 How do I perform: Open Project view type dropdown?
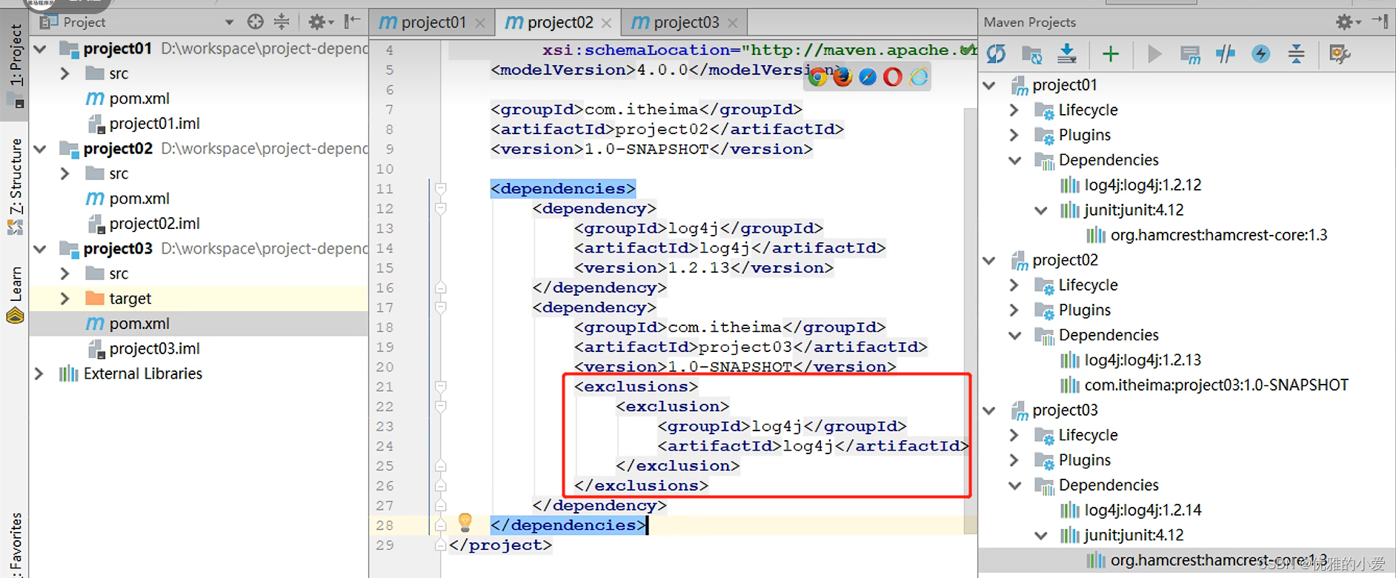(x=229, y=22)
